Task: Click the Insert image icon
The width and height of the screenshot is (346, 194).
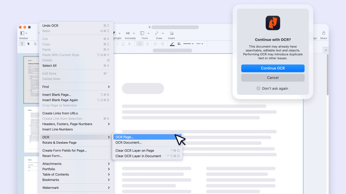Action: [x=172, y=33]
